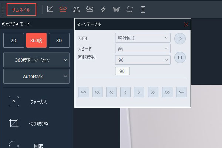Open the AutoMask dropdown
This screenshot has height=148, width=222.
point(36,76)
